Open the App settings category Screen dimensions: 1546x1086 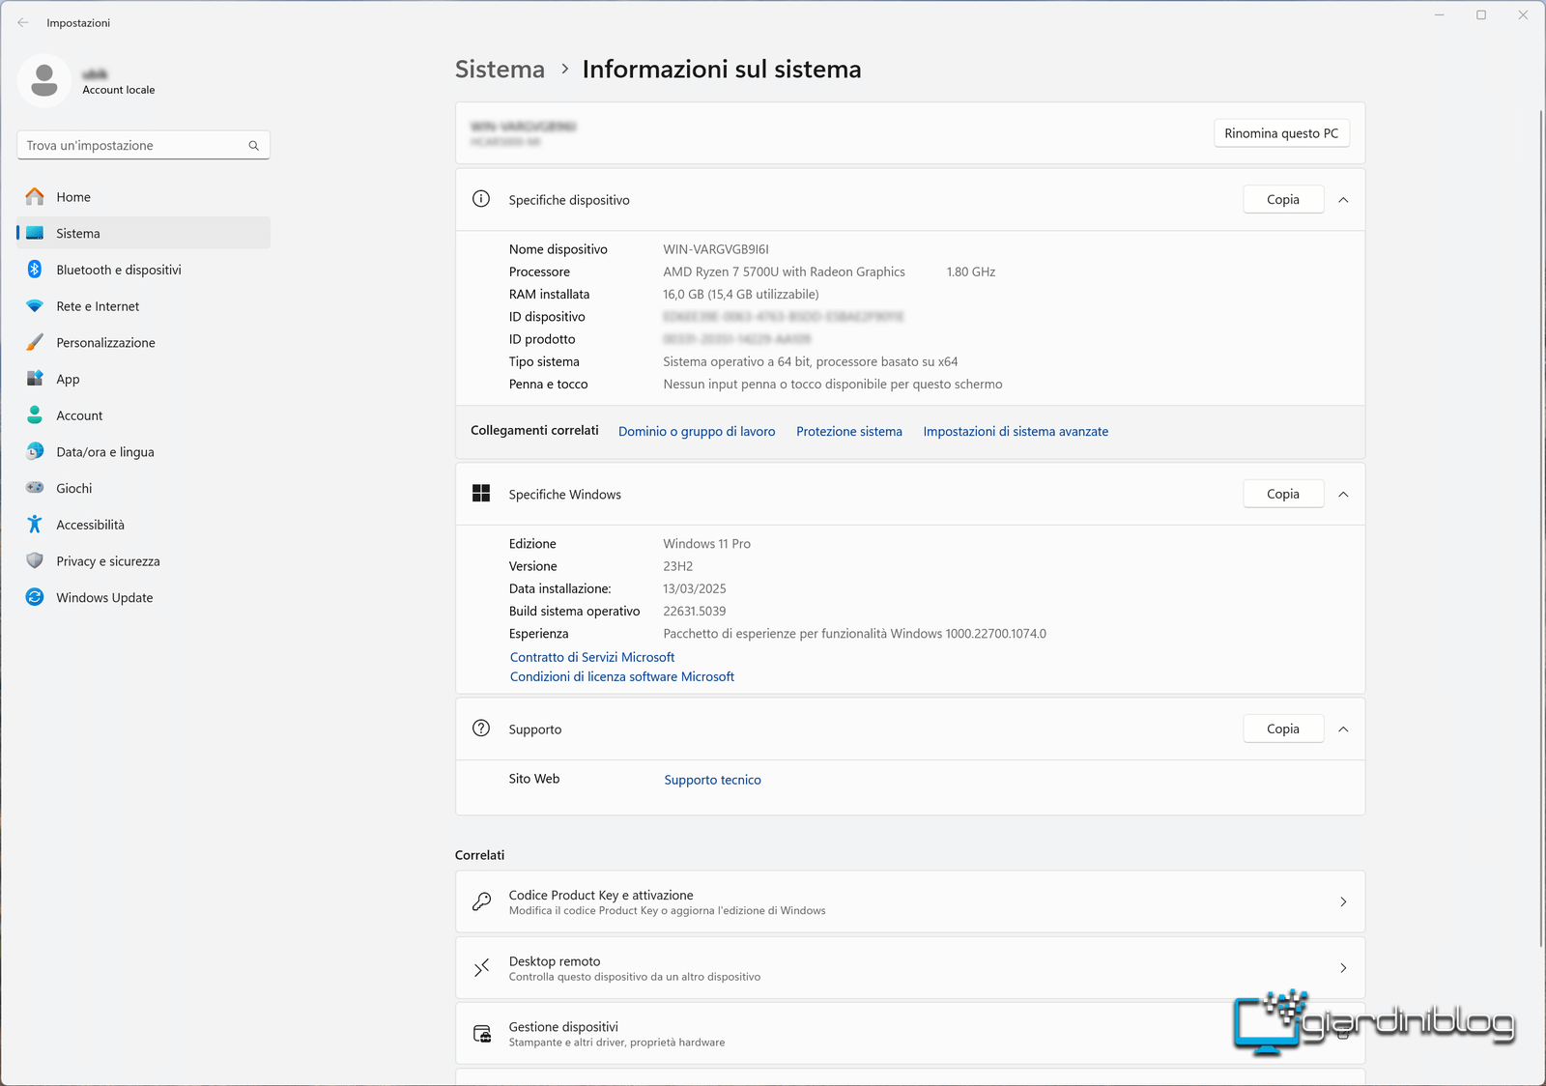point(68,380)
